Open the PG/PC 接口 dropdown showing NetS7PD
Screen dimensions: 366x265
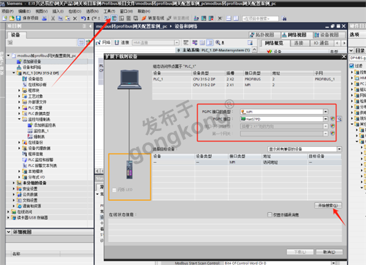326,119
